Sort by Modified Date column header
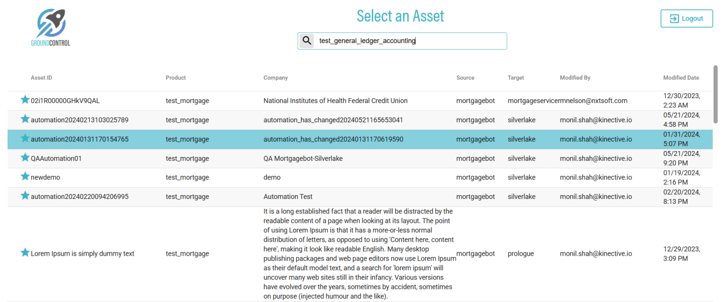726x302 pixels. (x=681, y=78)
